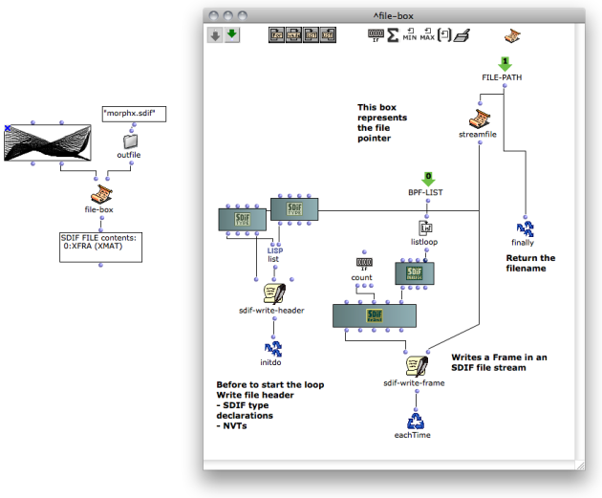This screenshot has width=602, height=498.
Task: Click the sdif-write-frame box icon
Action: [417, 367]
